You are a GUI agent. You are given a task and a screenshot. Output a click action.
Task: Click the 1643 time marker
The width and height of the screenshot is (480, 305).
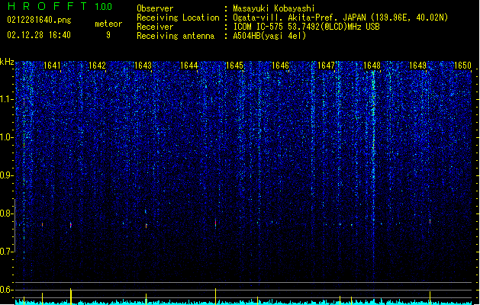pos(143,66)
